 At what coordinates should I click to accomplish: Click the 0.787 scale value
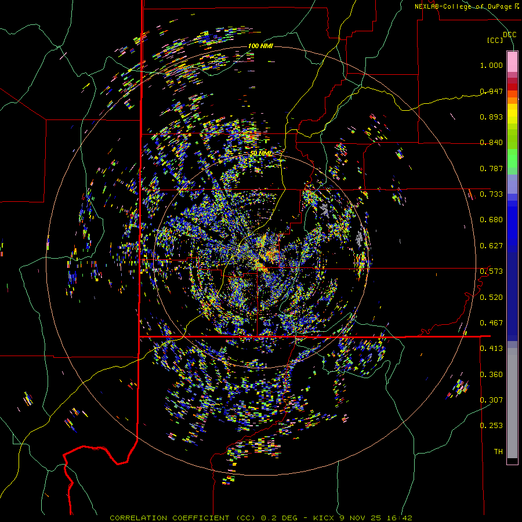[x=491, y=168]
